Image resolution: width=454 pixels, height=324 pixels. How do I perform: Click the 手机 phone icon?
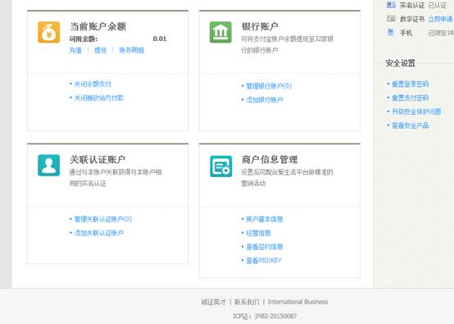(391, 33)
